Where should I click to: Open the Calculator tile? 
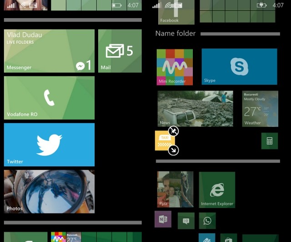(x=270, y=141)
